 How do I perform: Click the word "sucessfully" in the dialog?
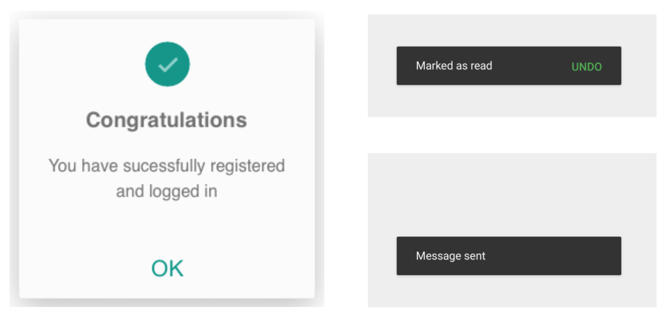tap(160, 166)
